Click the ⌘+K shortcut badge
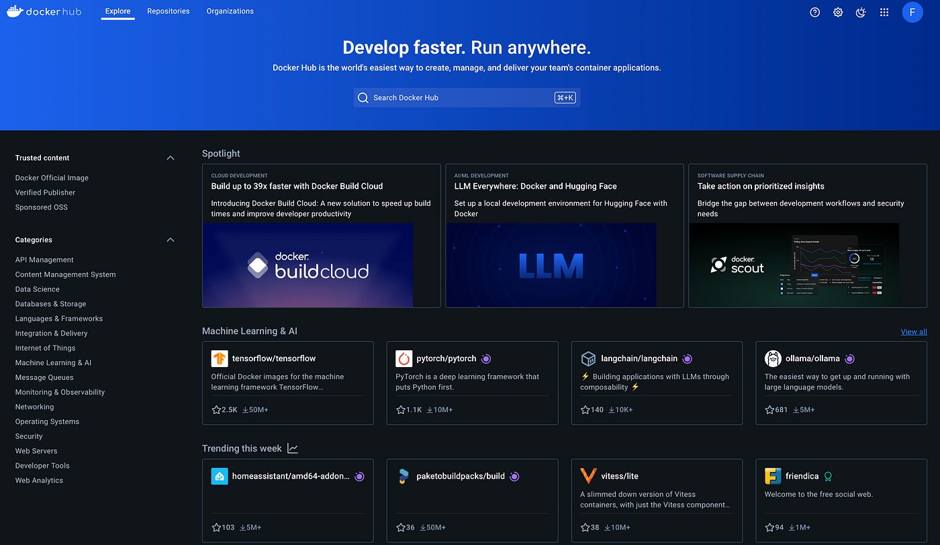This screenshot has height=545, width=940. [565, 98]
